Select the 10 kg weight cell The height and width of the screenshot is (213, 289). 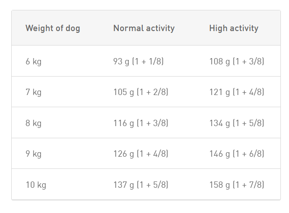(36, 185)
